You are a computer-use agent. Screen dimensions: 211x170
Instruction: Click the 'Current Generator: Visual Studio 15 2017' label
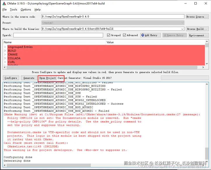point(85,78)
